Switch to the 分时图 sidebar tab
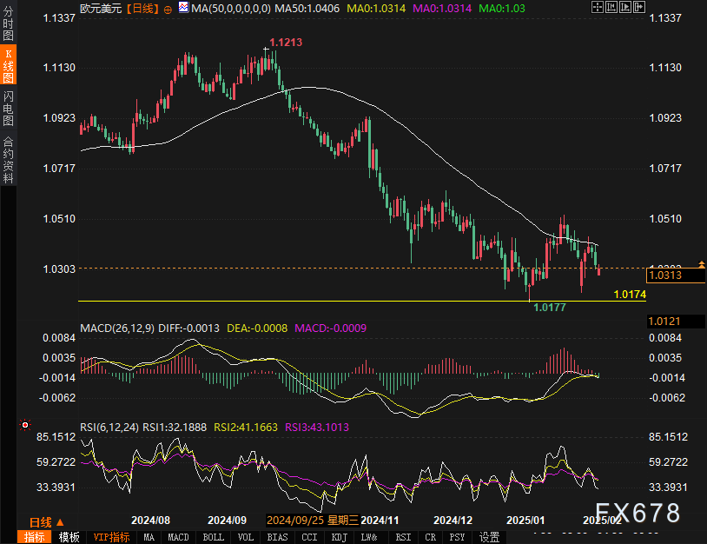 (x=8, y=23)
